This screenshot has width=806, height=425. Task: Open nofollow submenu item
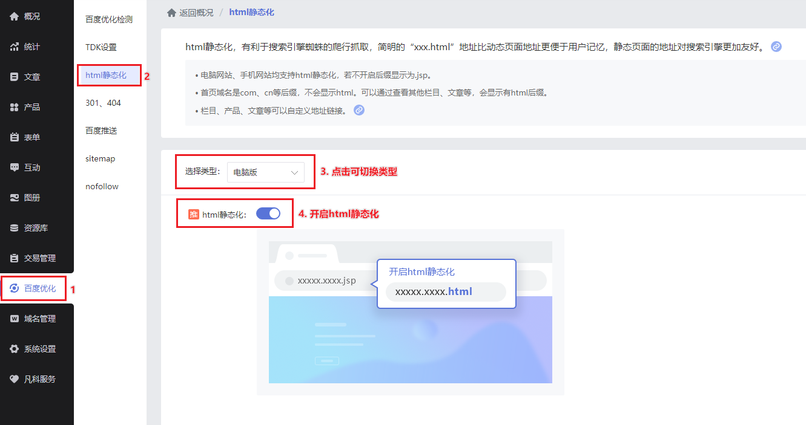[102, 186]
